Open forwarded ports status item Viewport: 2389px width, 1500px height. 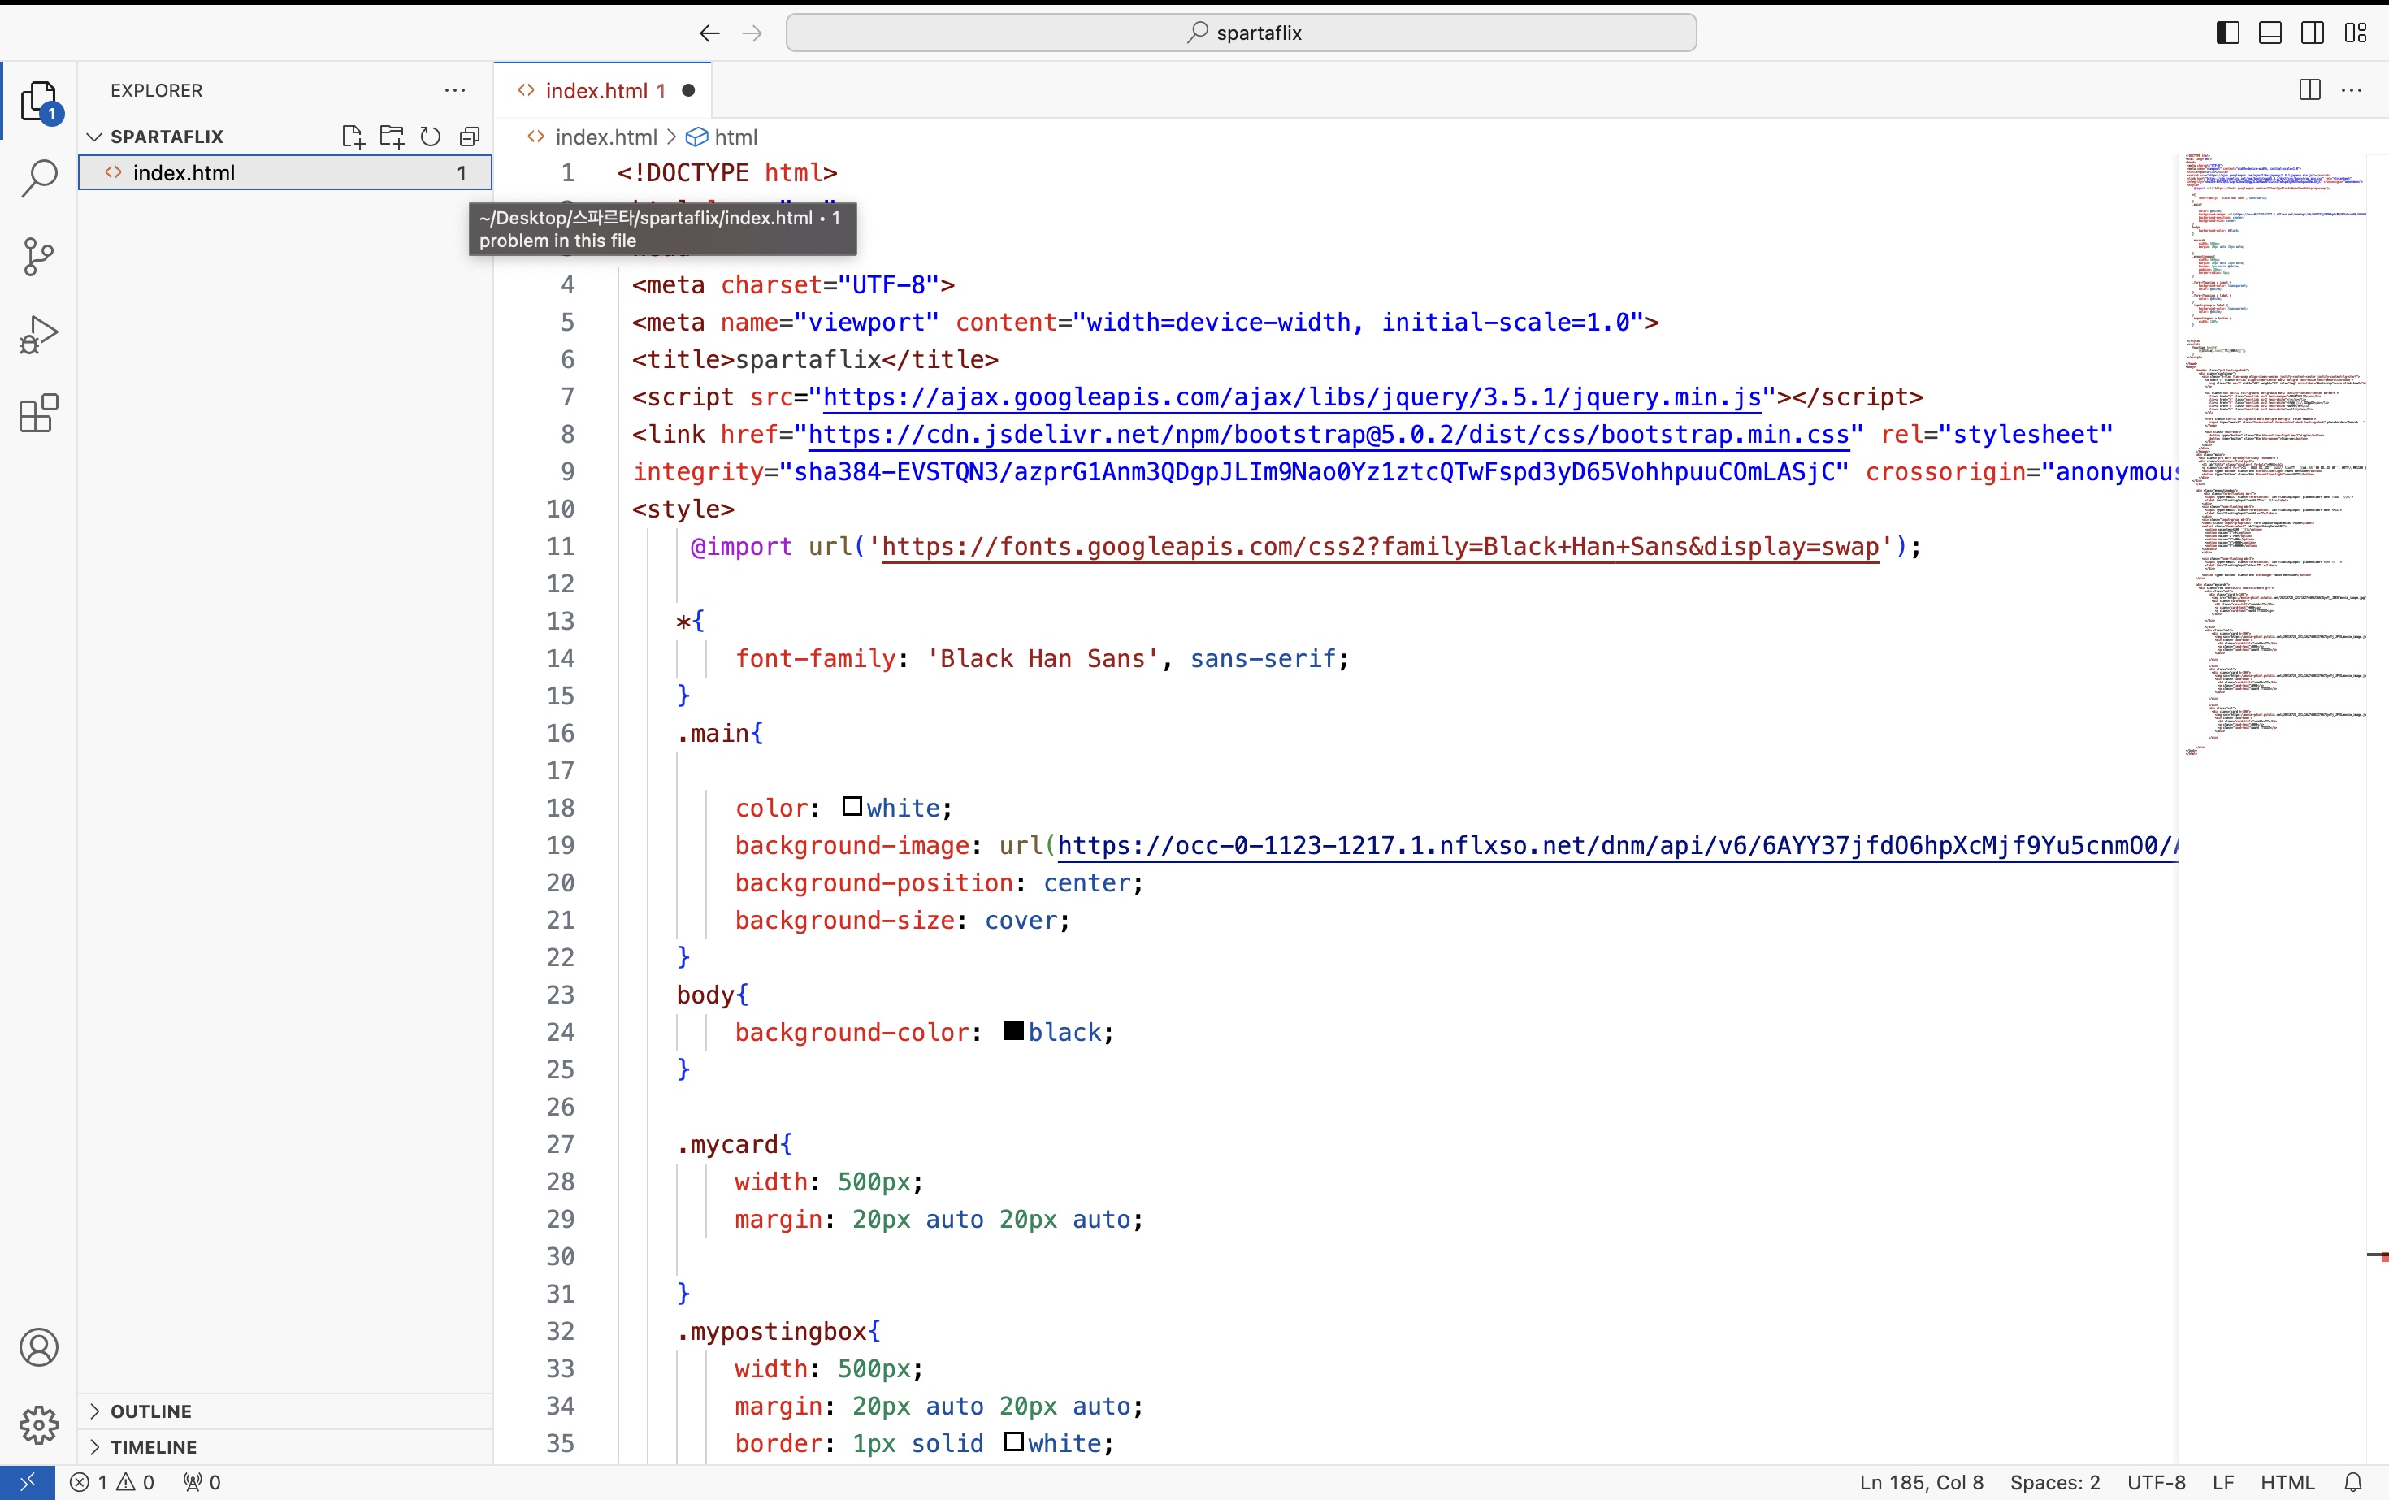[202, 1482]
